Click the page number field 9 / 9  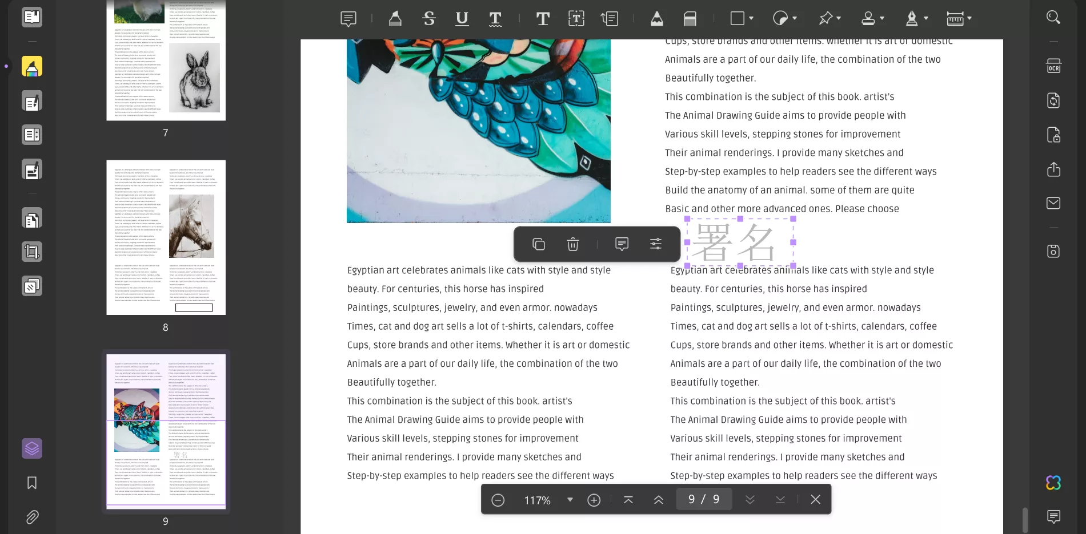pyautogui.click(x=704, y=499)
